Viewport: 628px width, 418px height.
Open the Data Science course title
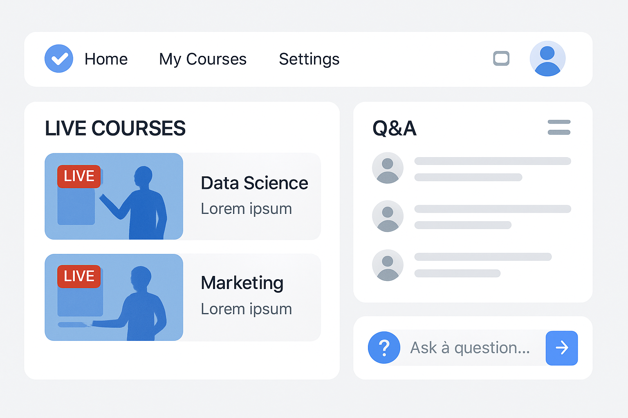(x=254, y=183)
